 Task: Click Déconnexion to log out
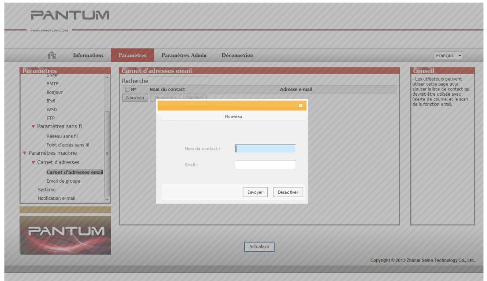237,56
